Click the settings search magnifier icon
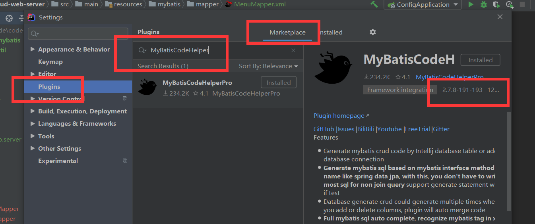 click(35, 34)
